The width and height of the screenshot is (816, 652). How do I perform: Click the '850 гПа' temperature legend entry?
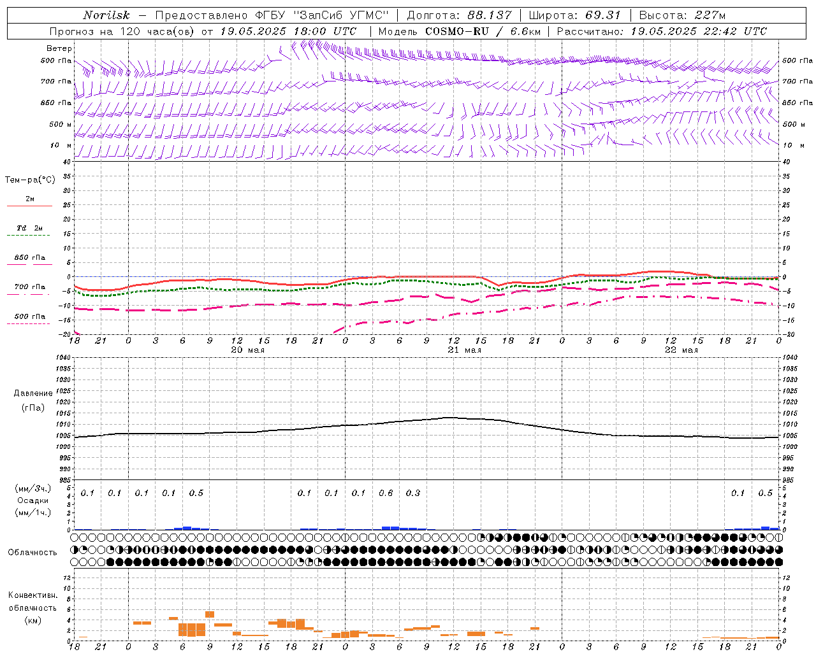click(x=29, y=258)
